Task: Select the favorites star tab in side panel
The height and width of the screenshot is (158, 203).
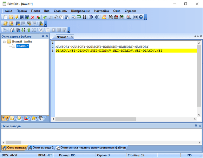Action: point(34,118)
